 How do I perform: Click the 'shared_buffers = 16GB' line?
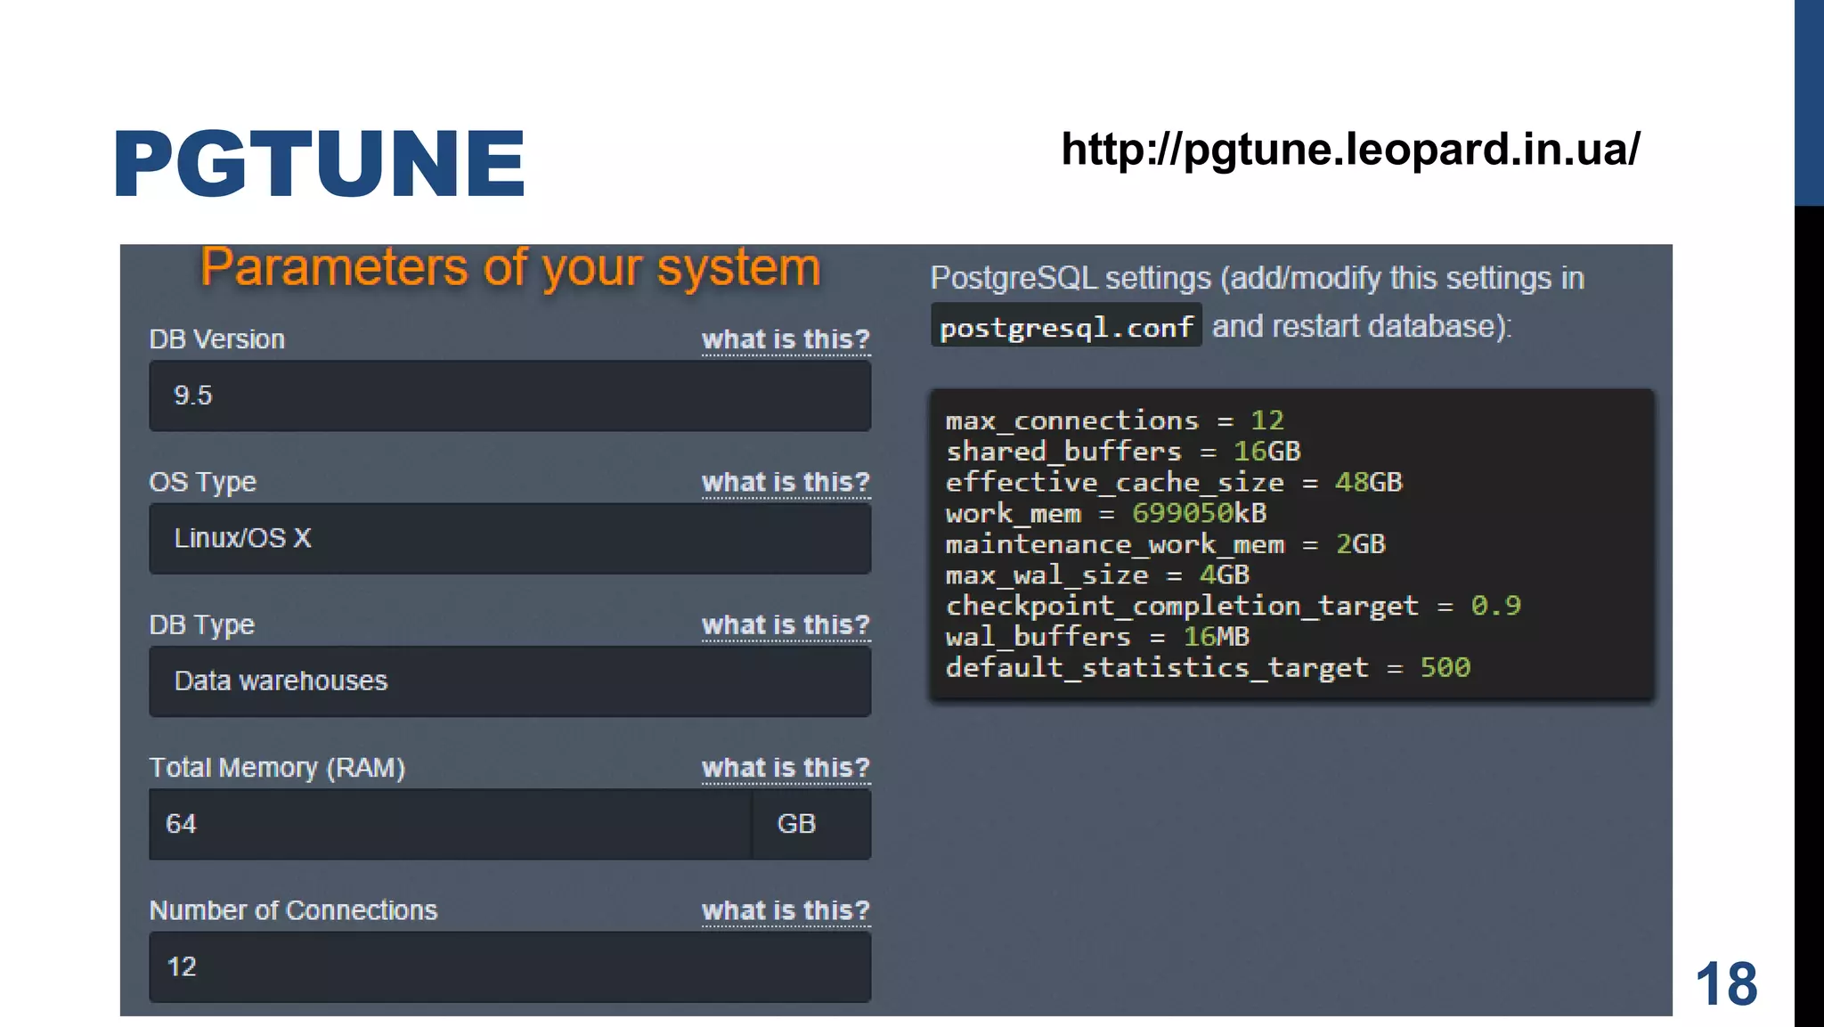1123,452
